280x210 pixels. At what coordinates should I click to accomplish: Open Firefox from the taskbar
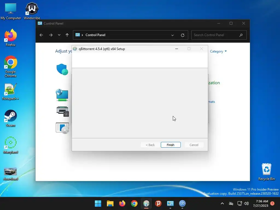pyautogui.click(x=122, y=203)
